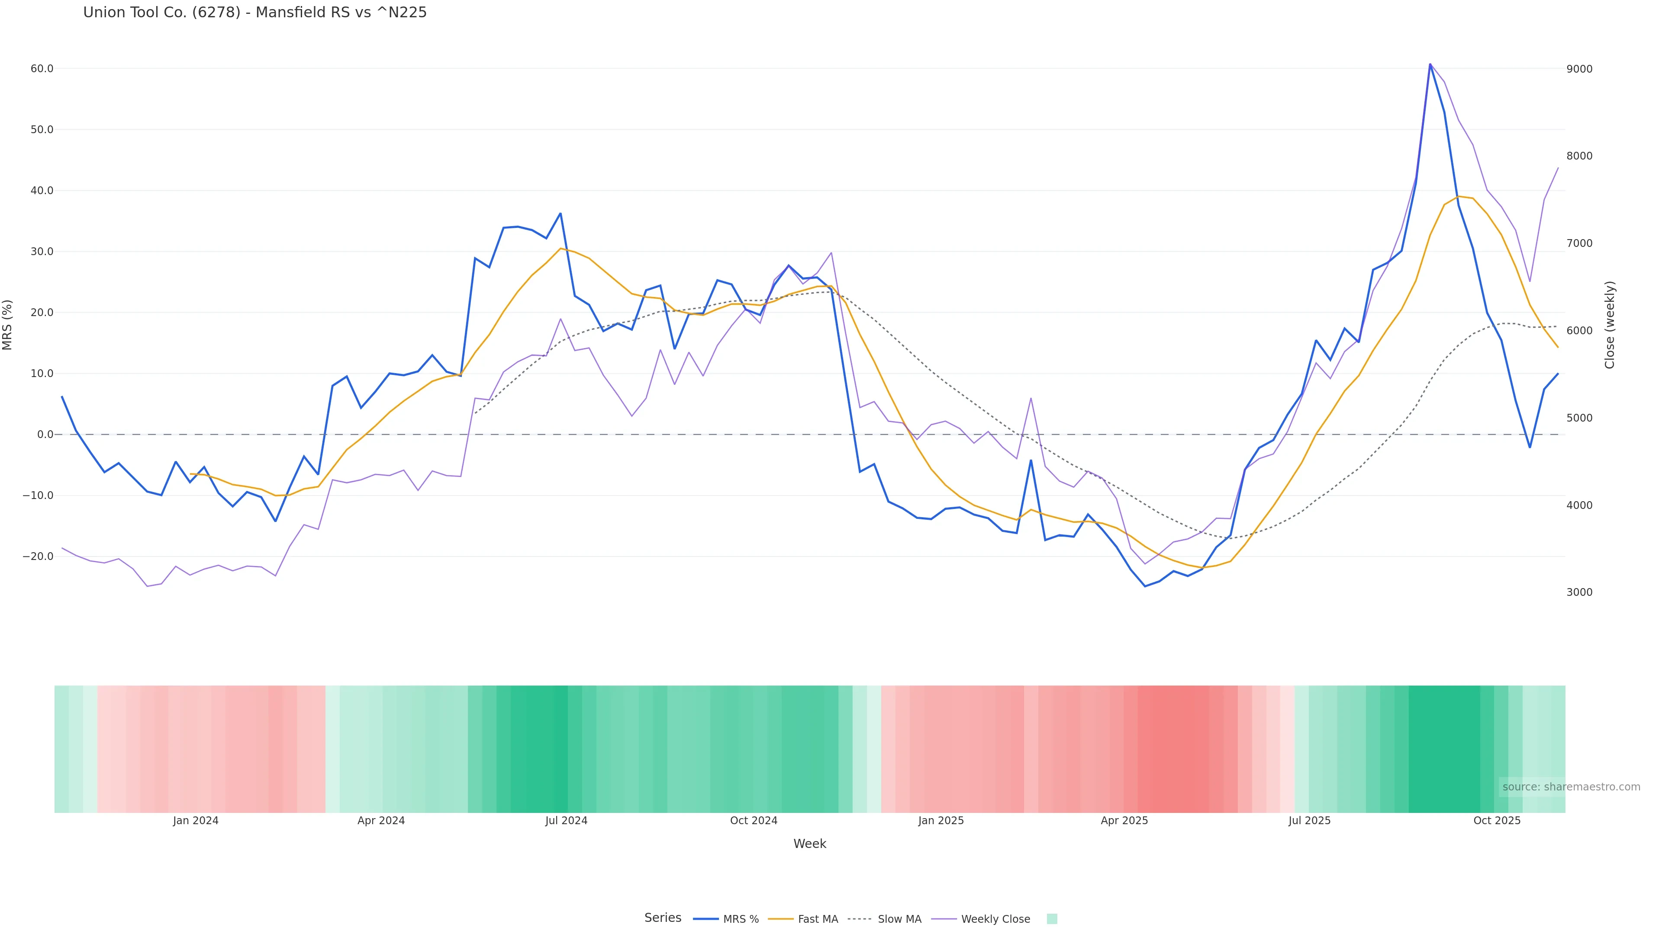The width and height of the screenshot is (1662, 934).
Task: Click the 'Series' legend title
Action: point(663,918)
